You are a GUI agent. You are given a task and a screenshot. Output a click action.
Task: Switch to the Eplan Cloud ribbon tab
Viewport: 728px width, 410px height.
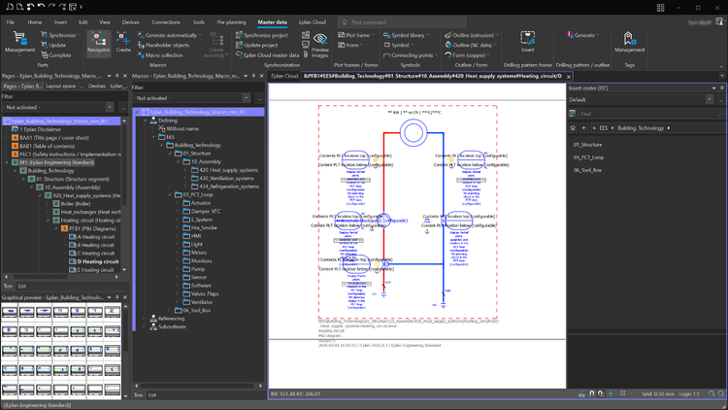312,22
